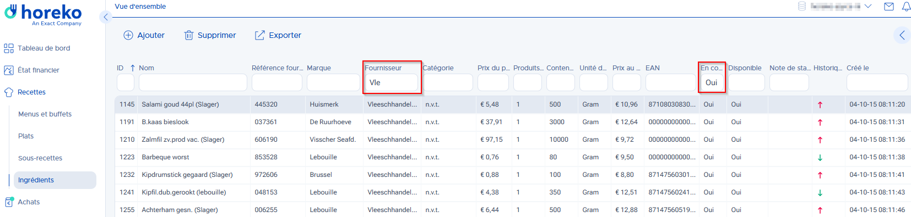Click the sort ascending arrow beside ID
This screenshot has height=217, width=911.
click(133, 68)
